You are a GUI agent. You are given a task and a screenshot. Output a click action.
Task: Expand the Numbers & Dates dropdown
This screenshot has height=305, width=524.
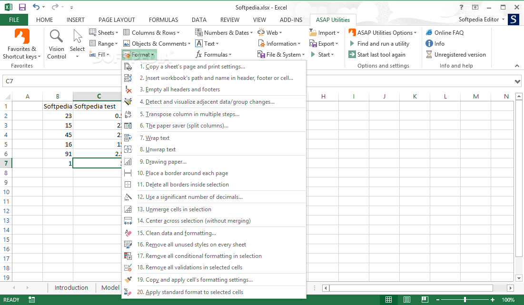(x=224, y=32)
